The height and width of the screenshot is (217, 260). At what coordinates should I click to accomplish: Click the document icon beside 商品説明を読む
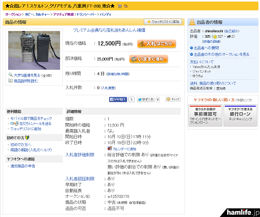click(11, 81)
